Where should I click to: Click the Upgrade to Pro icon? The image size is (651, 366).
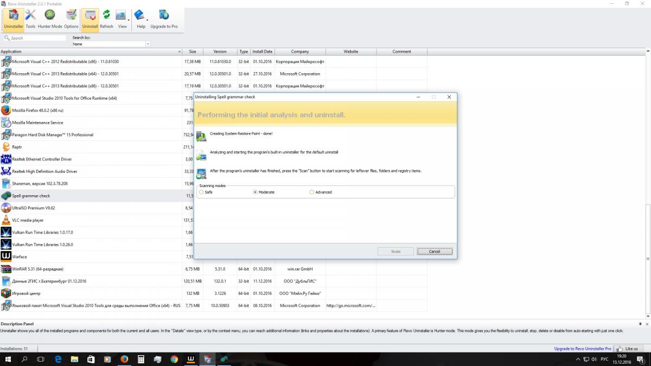point(164,19)
